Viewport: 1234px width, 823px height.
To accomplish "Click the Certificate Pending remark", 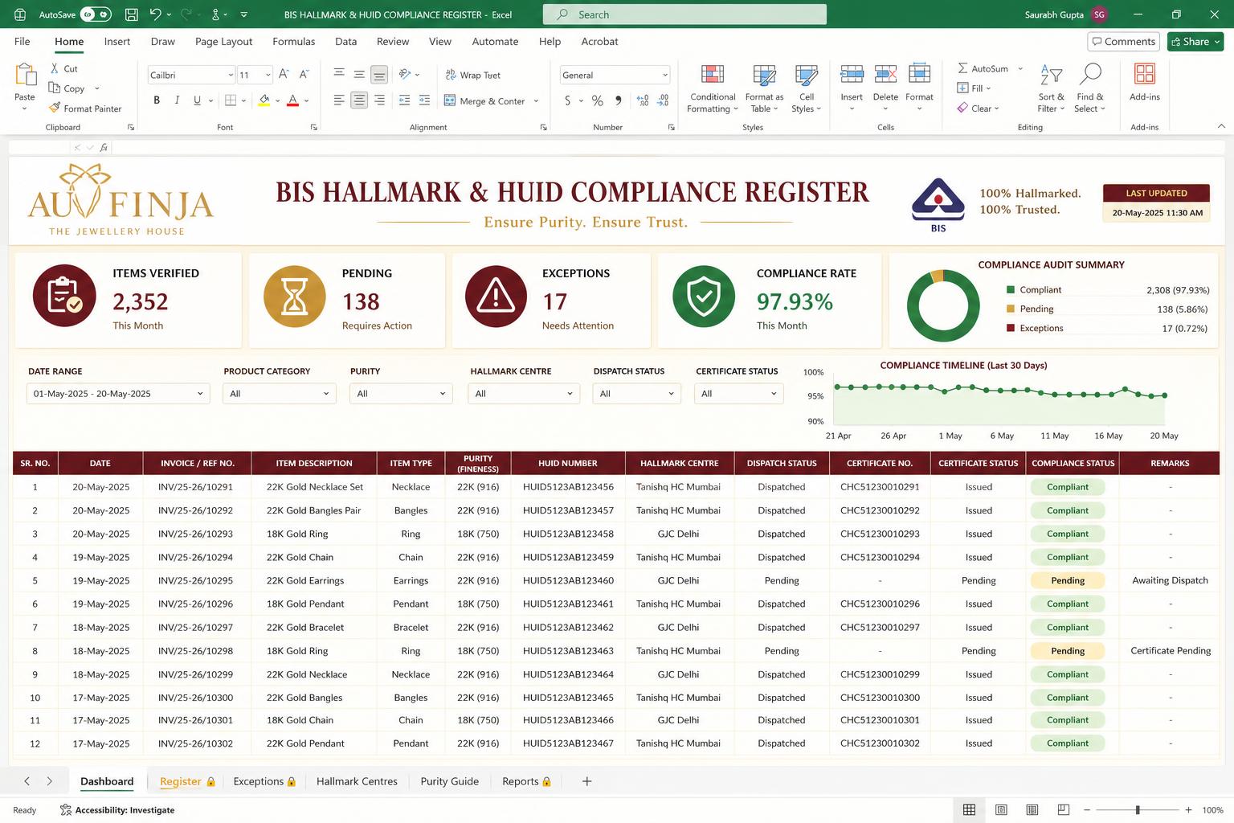I will click(x=1171, y=651).
